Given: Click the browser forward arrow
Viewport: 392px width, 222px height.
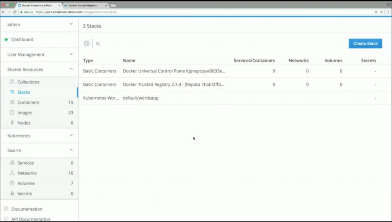Looking at the screenshot, I should tap(9, 12).
